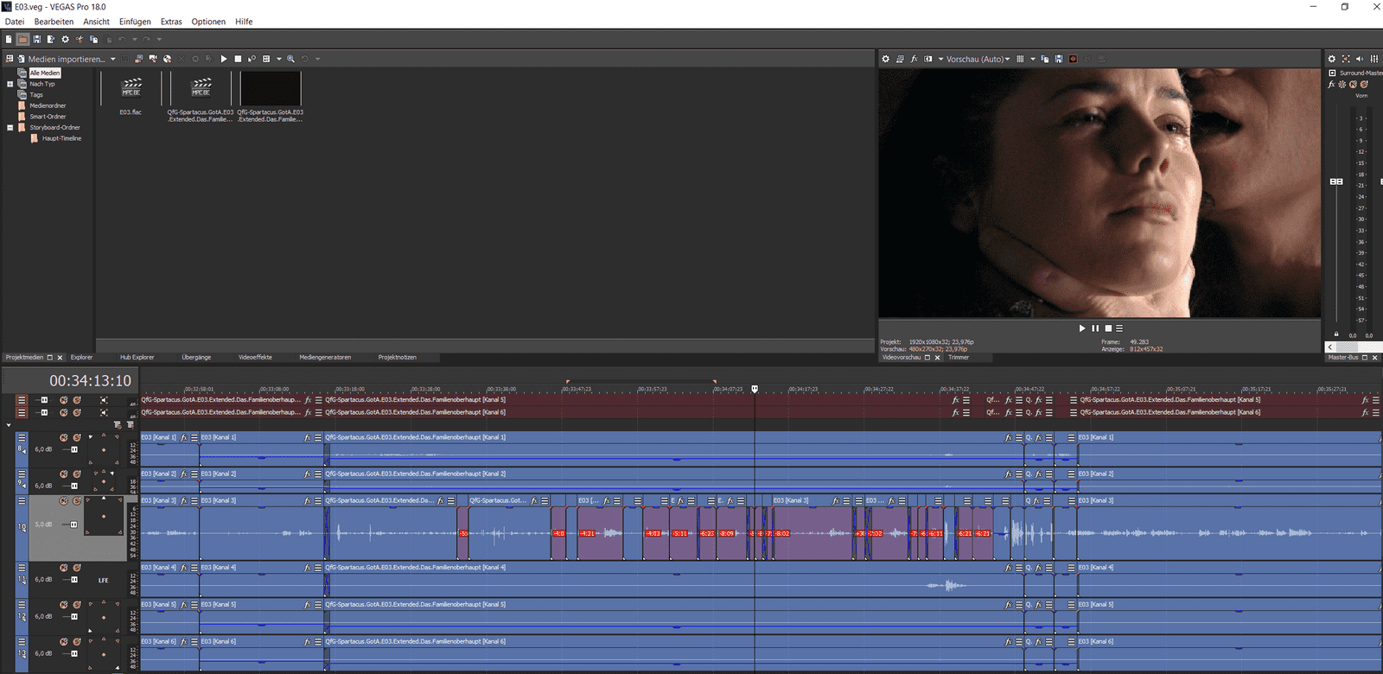Collapse track group arrow below video tracks
This screenshot has height=674, width=1383.
point(9,425)
